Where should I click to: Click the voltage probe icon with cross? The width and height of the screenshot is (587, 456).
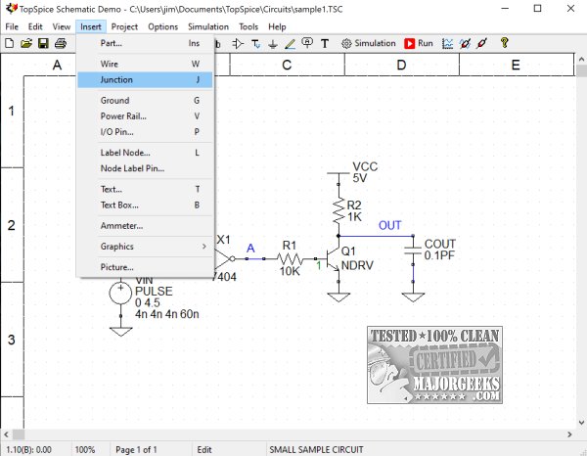click(466, 43)
